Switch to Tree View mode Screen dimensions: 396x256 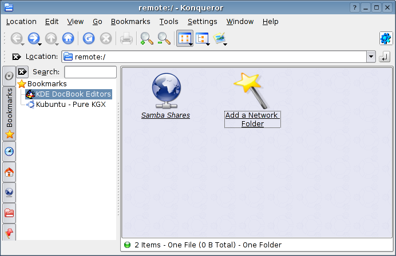[x=201, y=39]
